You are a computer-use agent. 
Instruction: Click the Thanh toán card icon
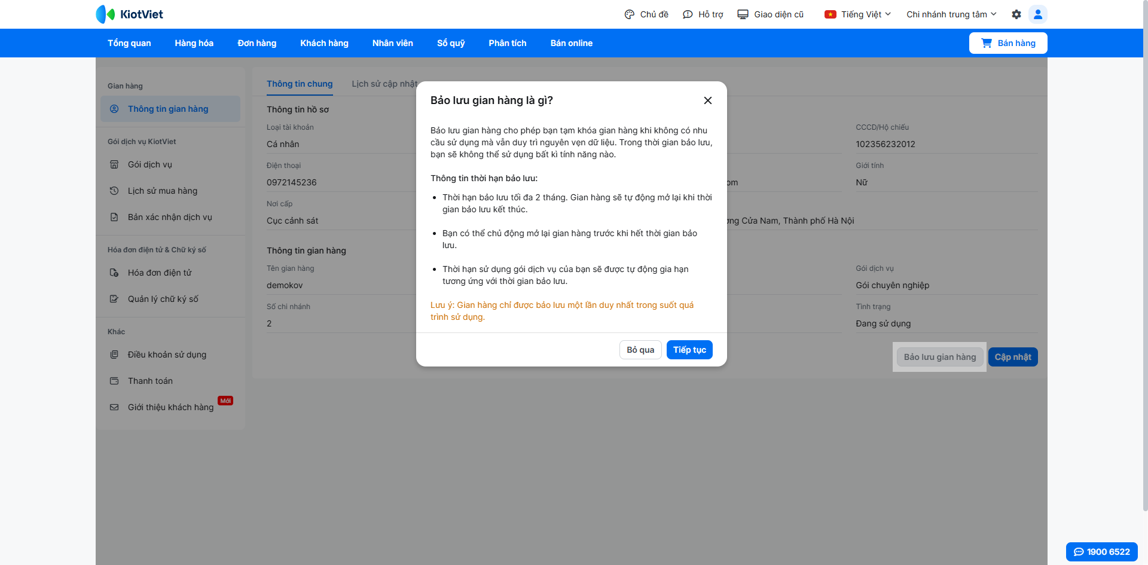pos(114,381)
